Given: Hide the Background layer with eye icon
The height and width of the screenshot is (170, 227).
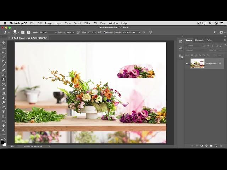Looking at the screenshot, I should point(187,63).
